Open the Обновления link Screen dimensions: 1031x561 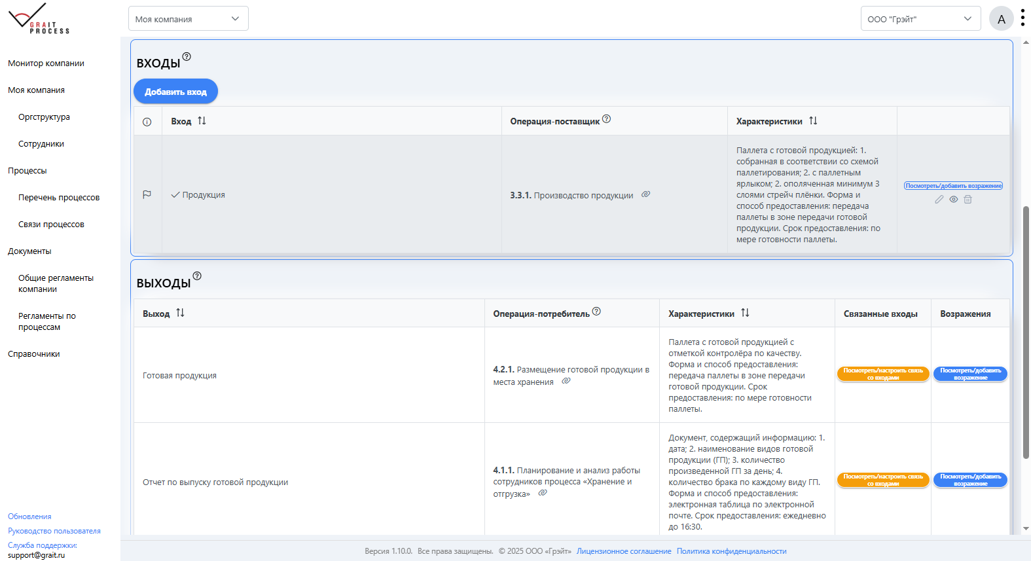coord(29,516)
